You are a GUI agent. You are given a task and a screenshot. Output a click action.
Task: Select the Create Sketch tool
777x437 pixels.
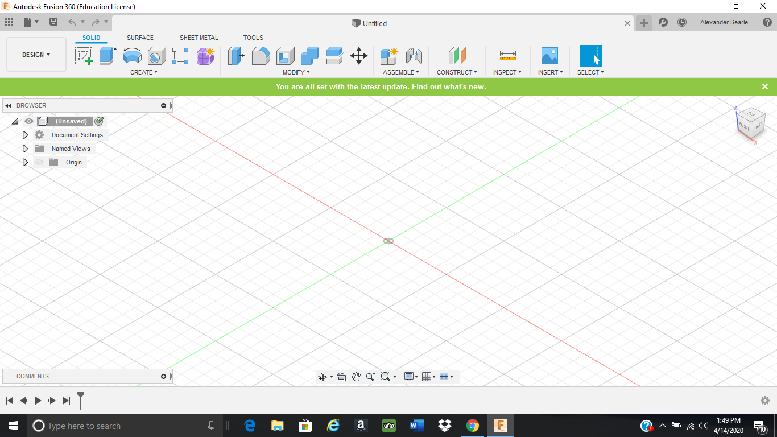[x=84, y=56]
